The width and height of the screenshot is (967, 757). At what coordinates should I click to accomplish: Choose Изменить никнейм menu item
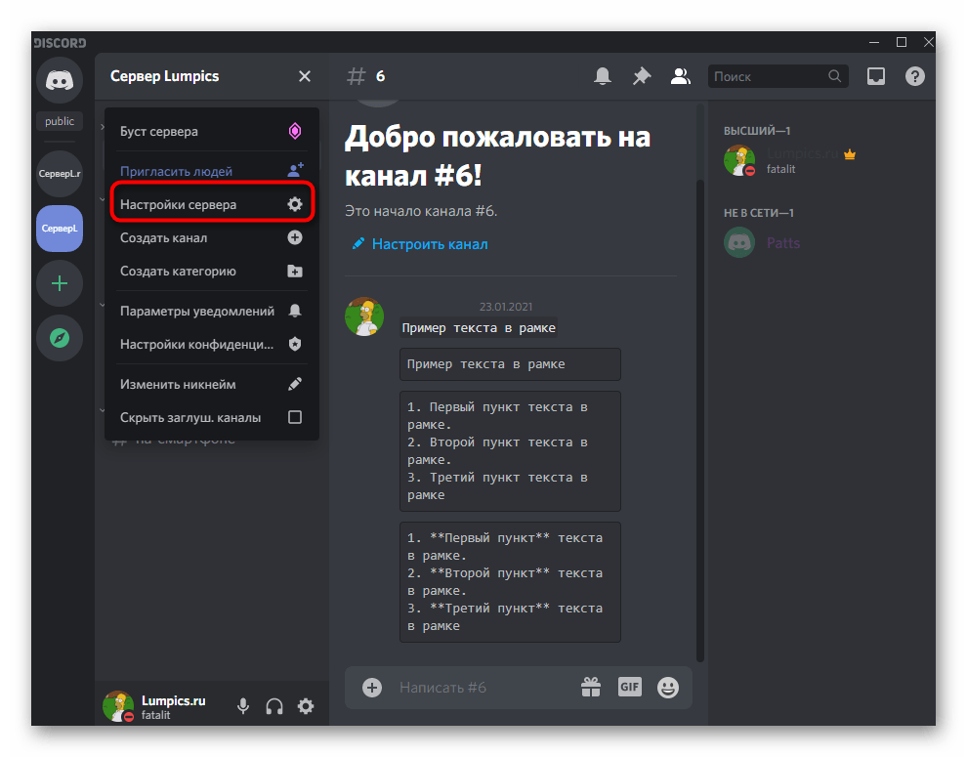[212, 384]
